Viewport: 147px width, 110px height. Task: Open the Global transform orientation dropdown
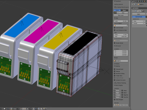click(x=16, y=109)
